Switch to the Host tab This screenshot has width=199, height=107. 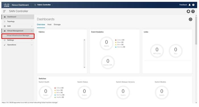coord(49,24)
